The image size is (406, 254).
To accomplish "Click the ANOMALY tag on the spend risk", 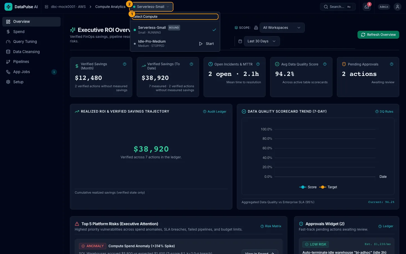I will click(92, 246).
